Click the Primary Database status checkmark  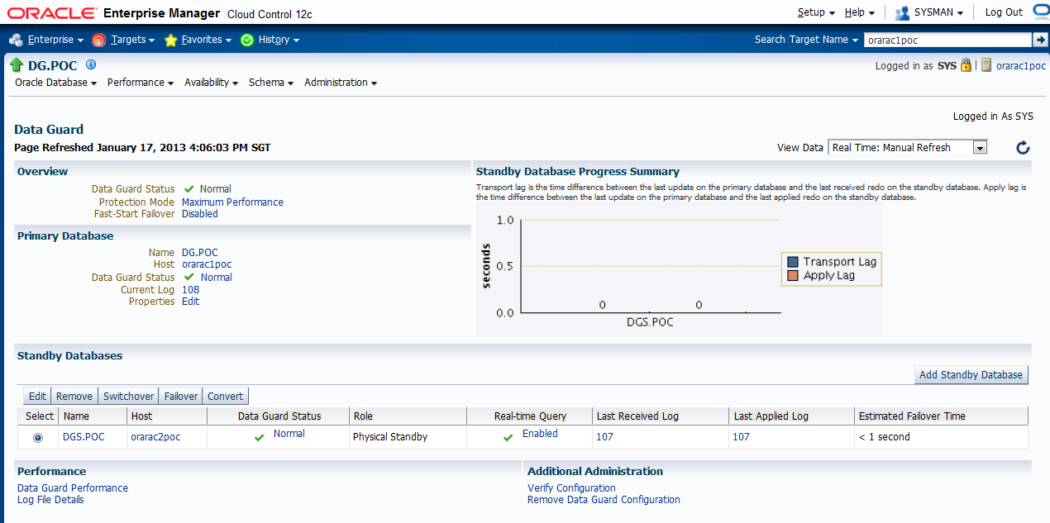[x=189, y=278]
